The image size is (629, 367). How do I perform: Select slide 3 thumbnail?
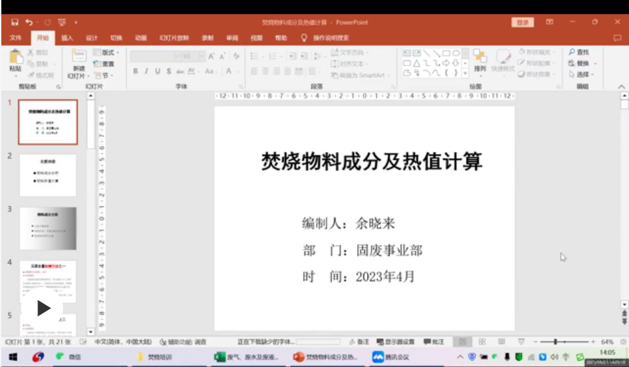[48, 229]
